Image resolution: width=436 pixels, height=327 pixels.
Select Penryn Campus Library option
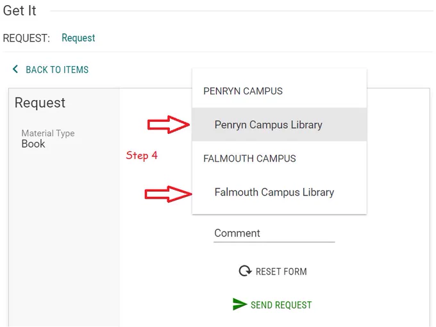(280, 124)
